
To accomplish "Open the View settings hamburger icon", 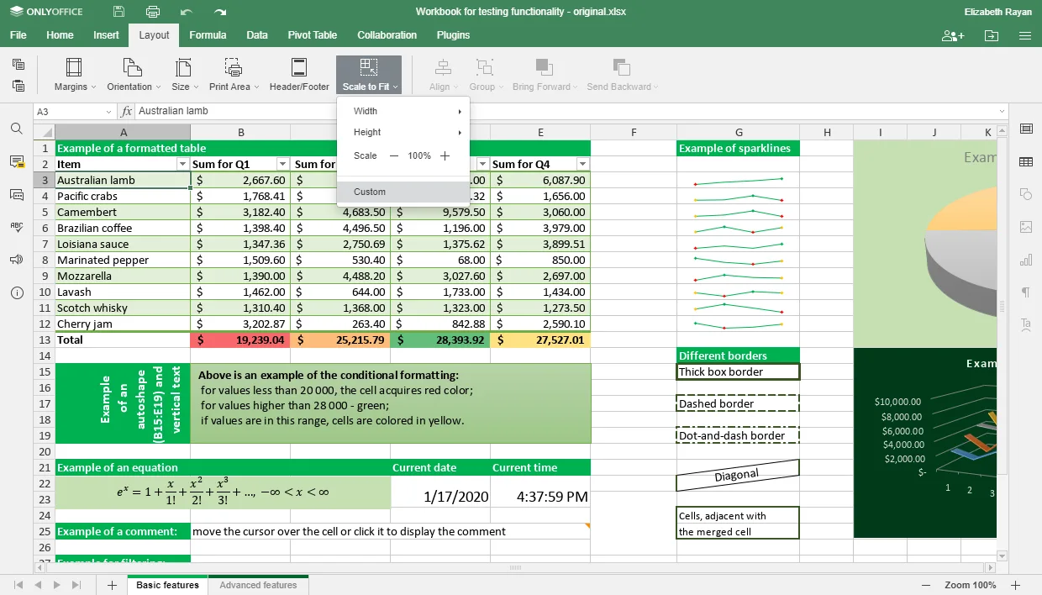I will [1025, 35].
